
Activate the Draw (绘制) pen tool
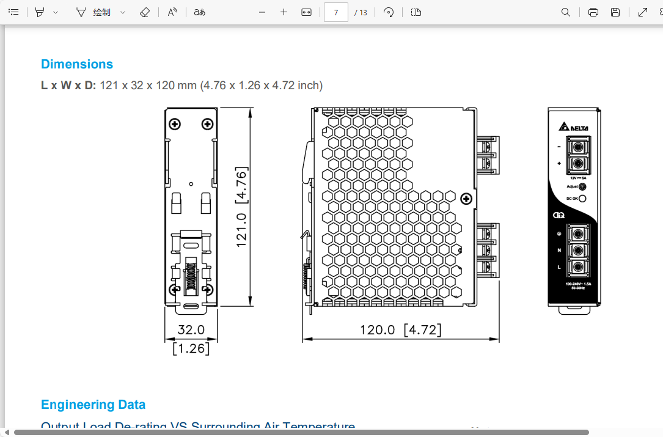pos(93,12)
